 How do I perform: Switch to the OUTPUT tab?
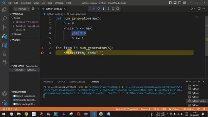pyautogui.click(x=61, y=82)
